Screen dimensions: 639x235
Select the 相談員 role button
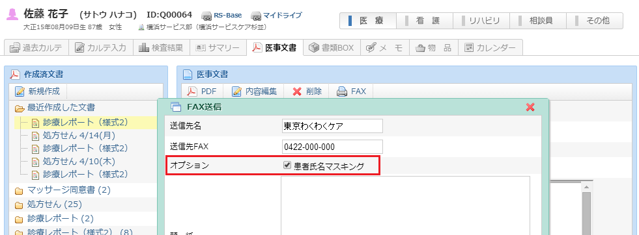tap(538, 21)
